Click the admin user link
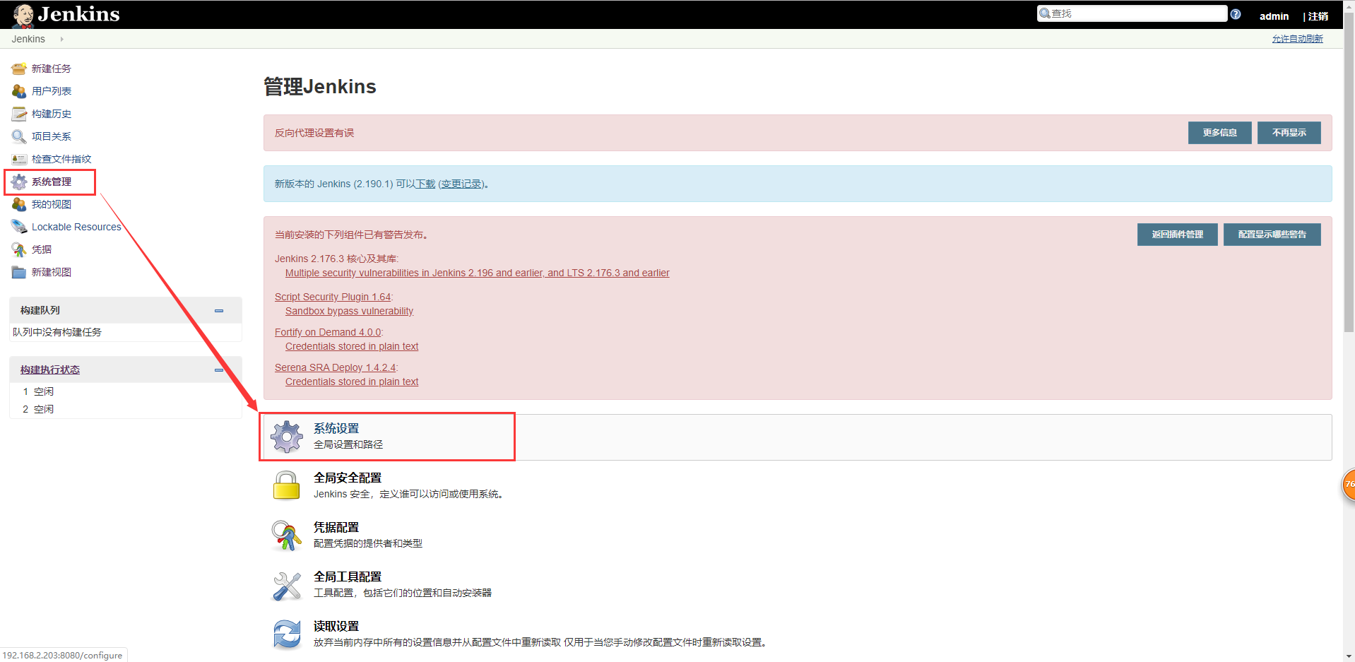 1274,16
